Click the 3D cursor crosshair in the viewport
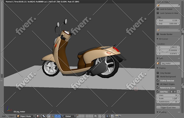184x118 pixels. [x=136, y=89]
